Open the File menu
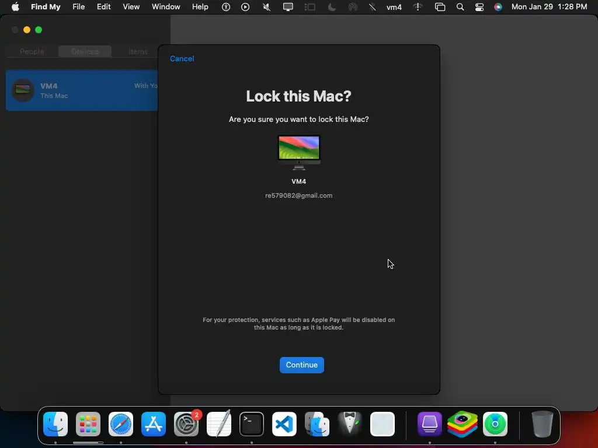 (x=79, y=7)
